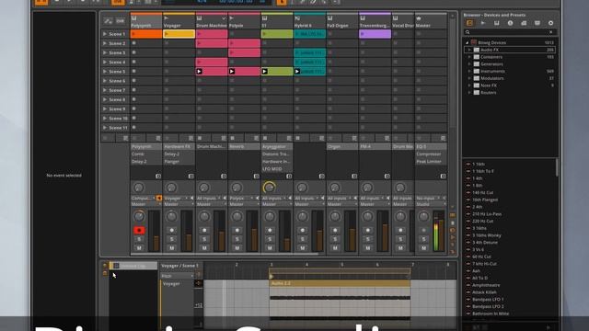Select Compressor device on Master channel
Screen dimensions: 589x331
[x=432, y=154]
